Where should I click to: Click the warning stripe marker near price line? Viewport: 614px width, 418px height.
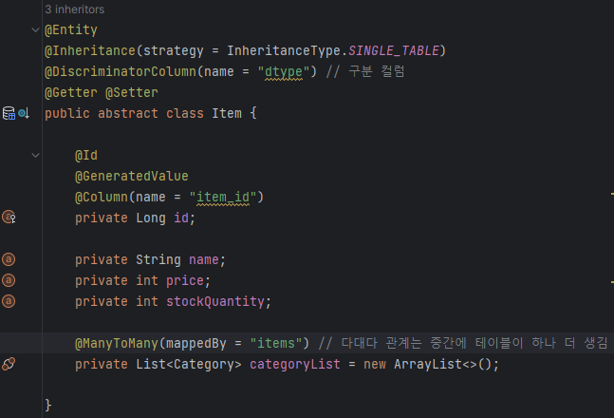tap(612, 282)
